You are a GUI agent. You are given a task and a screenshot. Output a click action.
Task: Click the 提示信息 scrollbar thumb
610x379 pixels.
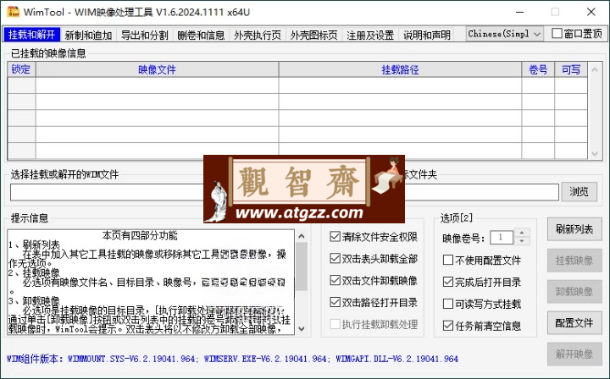pyautogui.click(x=302, y=266)
